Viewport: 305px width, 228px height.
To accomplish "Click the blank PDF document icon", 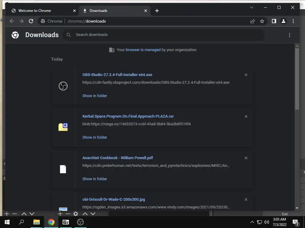I will [63, 169].
